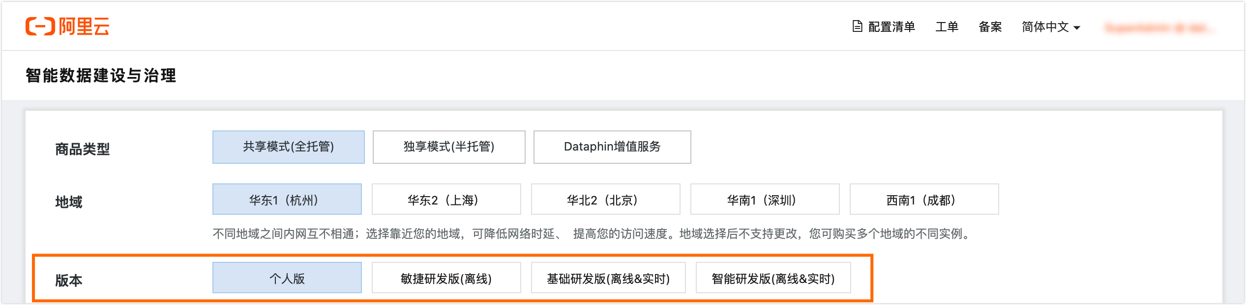
Task: Open 工单 in the top navigation
Action: [947, 27]
